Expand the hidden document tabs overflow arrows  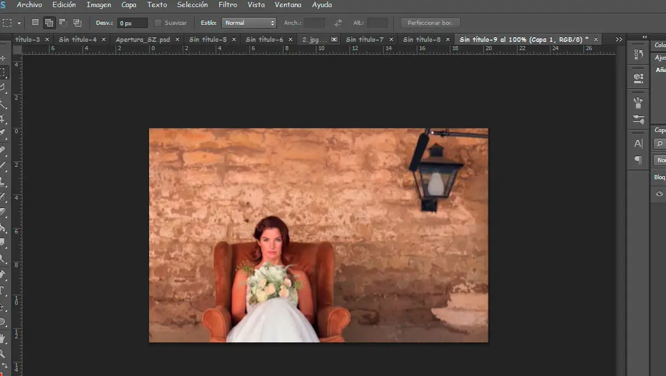tap(618, 39)
